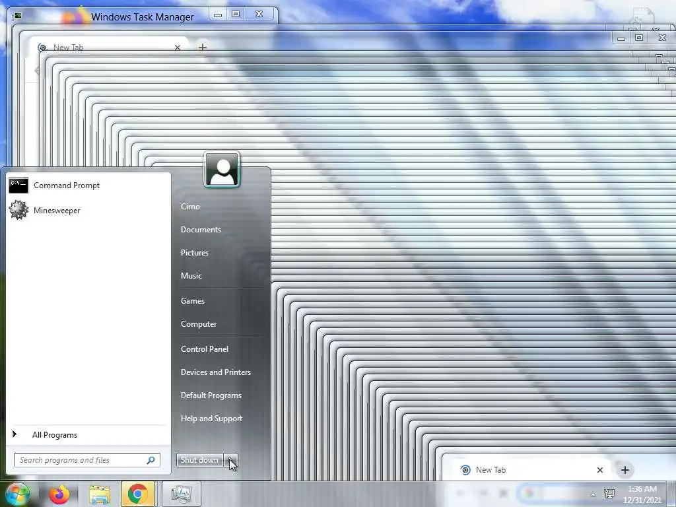Open Pictures in the Start menu
This screenshot has height=507, width=676.
195,253
